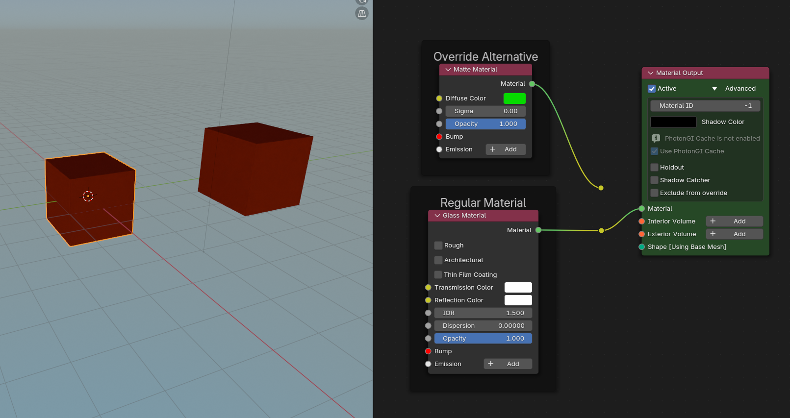Viewport: 790px width, 418px height.
Task: Click the Diffuse Color socket on Matte Material
Action: (x=439, y=98)
